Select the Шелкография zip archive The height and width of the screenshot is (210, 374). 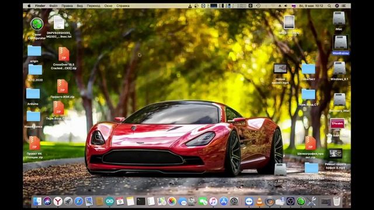(310, 143)
